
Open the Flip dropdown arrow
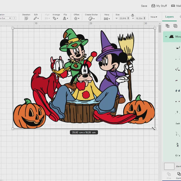pyautogui.click(x=67, y=18)
